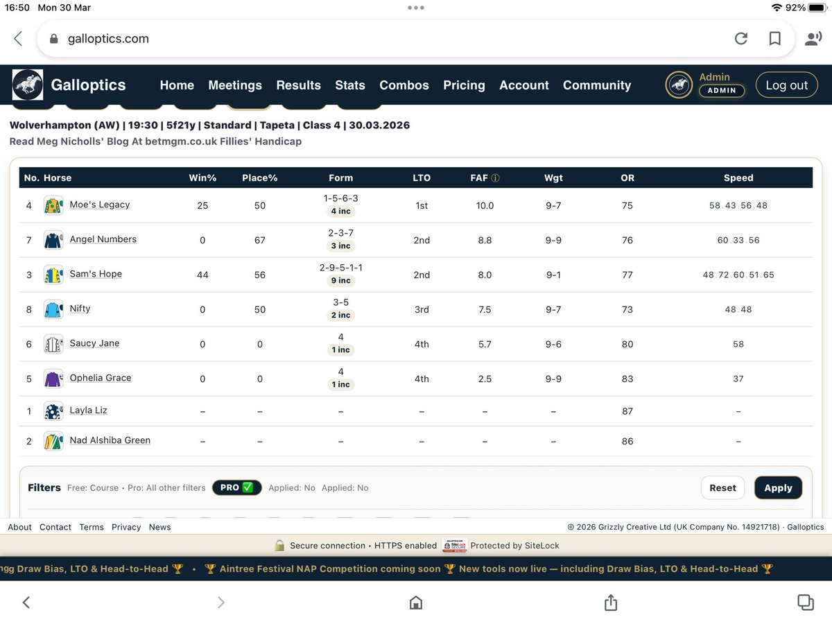
Task: Toggle the PRO filters switch
Action: [x=236, y=487]
